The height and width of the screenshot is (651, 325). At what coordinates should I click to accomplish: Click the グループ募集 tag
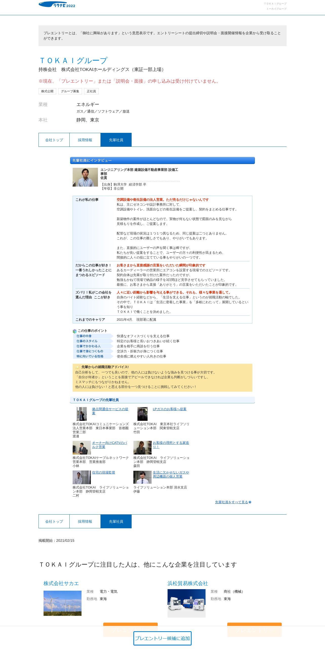(70, 91)
